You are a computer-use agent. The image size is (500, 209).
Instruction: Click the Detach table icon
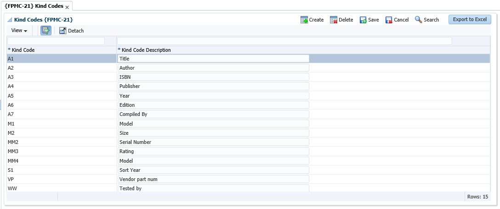tap(63, 31)
